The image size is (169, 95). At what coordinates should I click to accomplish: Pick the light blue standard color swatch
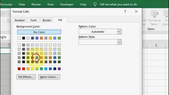pyautogui.click(x=46, y=69)
